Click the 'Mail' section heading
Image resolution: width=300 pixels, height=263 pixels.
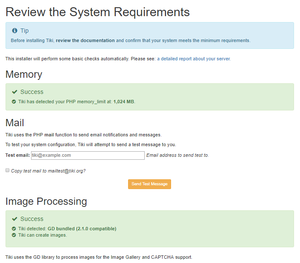click(15, 123)
